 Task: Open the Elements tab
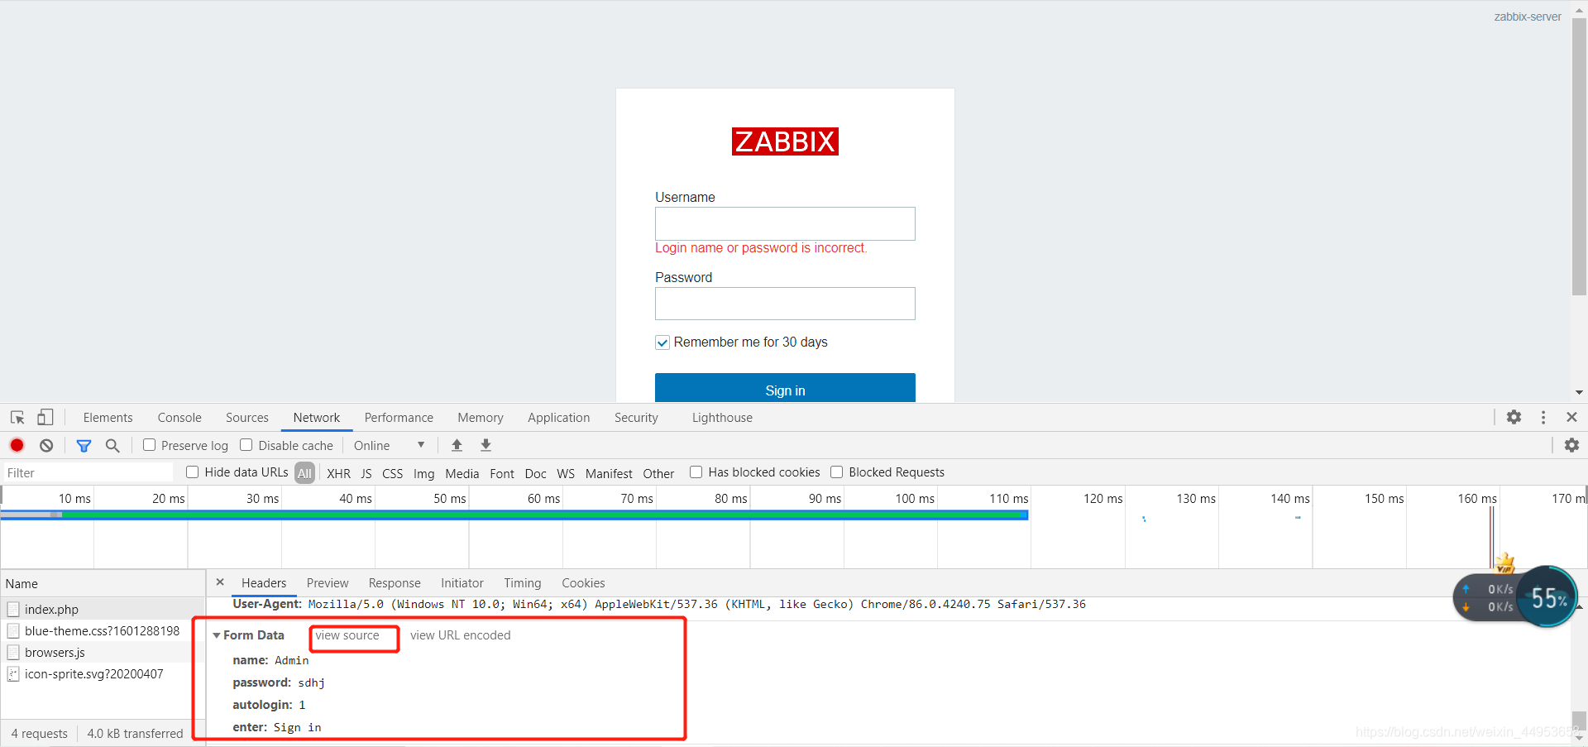coord(108,418)
